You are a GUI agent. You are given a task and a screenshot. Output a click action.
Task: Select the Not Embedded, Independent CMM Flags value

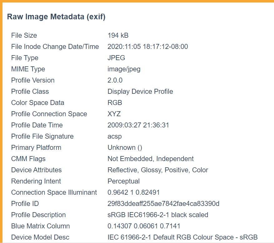(150, 159)
